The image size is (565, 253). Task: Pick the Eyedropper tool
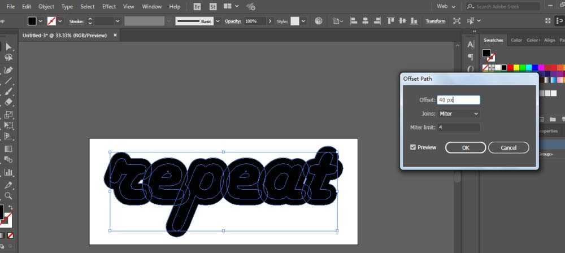click(8, 185)
